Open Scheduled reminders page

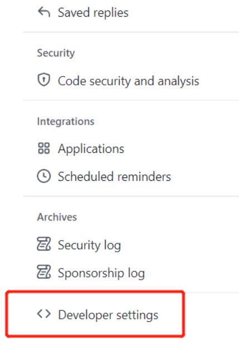click(x=114, y=176)
